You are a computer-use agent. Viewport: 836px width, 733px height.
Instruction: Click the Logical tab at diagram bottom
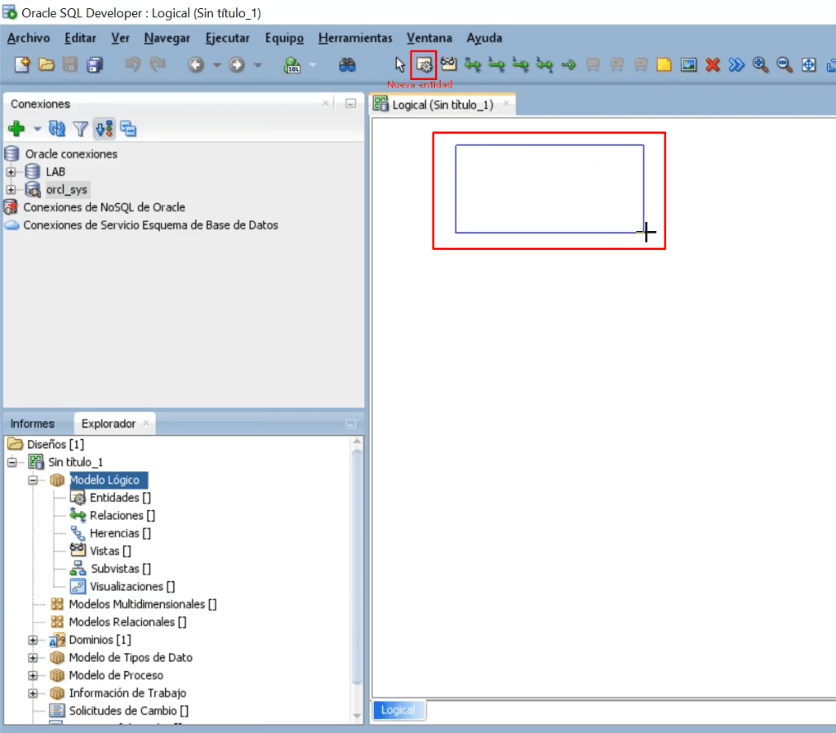click(x=398, y=710)
